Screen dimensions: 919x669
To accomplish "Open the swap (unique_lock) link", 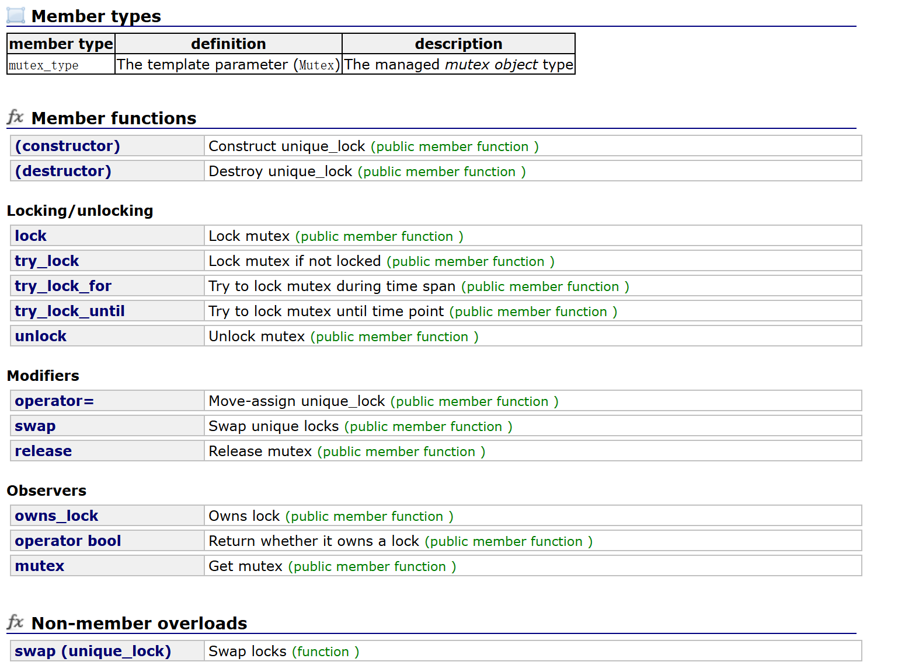I will (x=93, y=651).
